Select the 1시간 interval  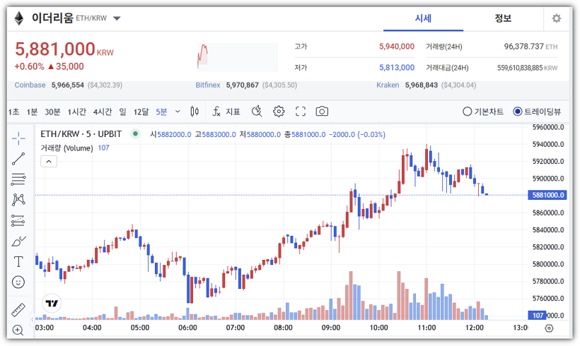point(76,112)
